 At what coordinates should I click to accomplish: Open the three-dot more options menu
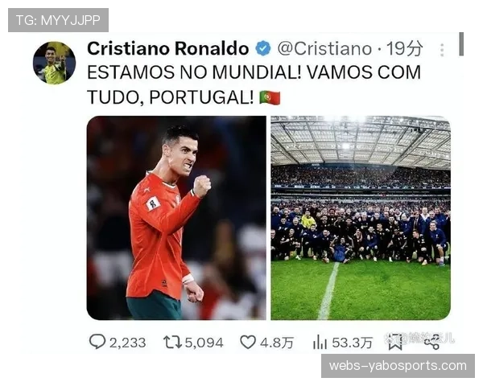tap(442, 50)
